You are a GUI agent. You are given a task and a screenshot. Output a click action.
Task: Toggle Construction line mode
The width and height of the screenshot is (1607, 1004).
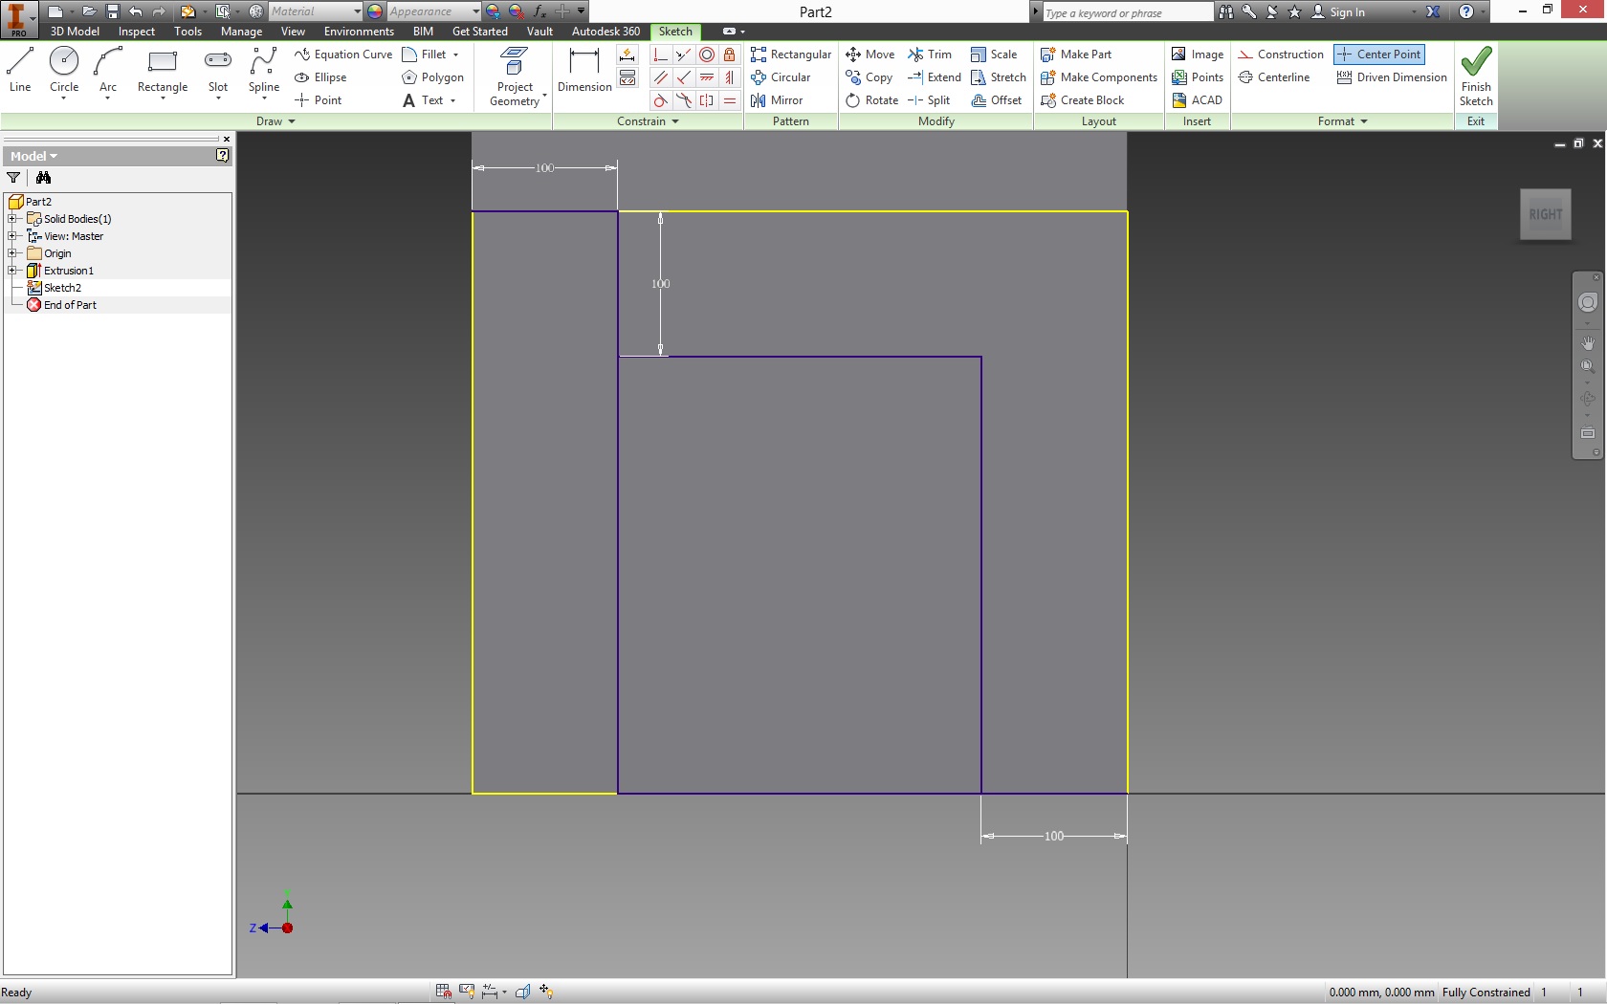1280,55
